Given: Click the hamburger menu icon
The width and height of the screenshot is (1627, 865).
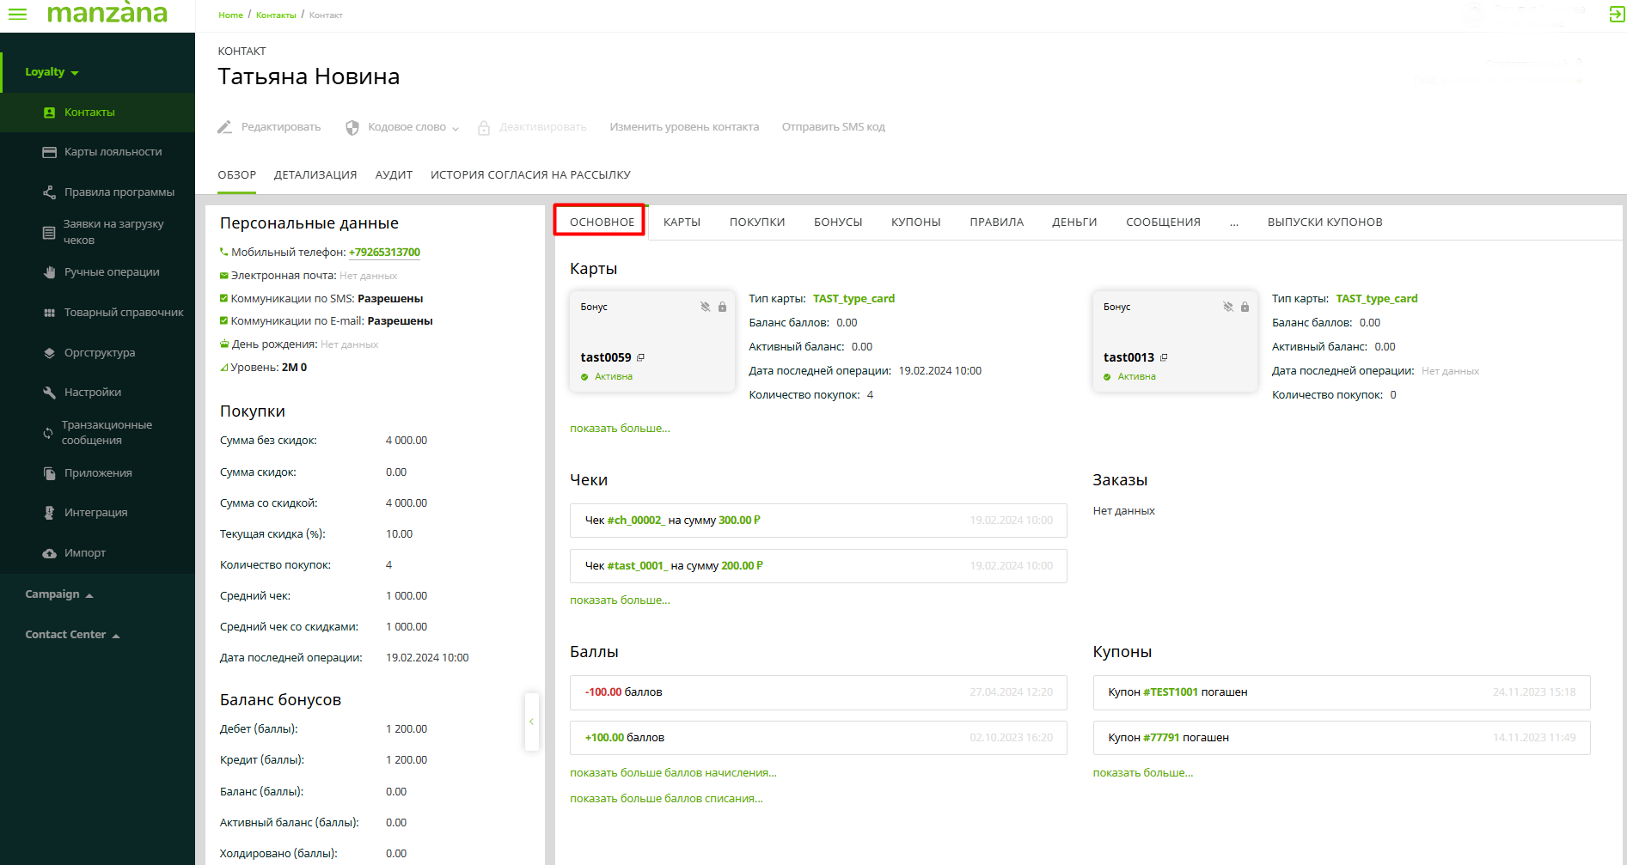Looking at the screenshot, I should [x=17, y=15].
